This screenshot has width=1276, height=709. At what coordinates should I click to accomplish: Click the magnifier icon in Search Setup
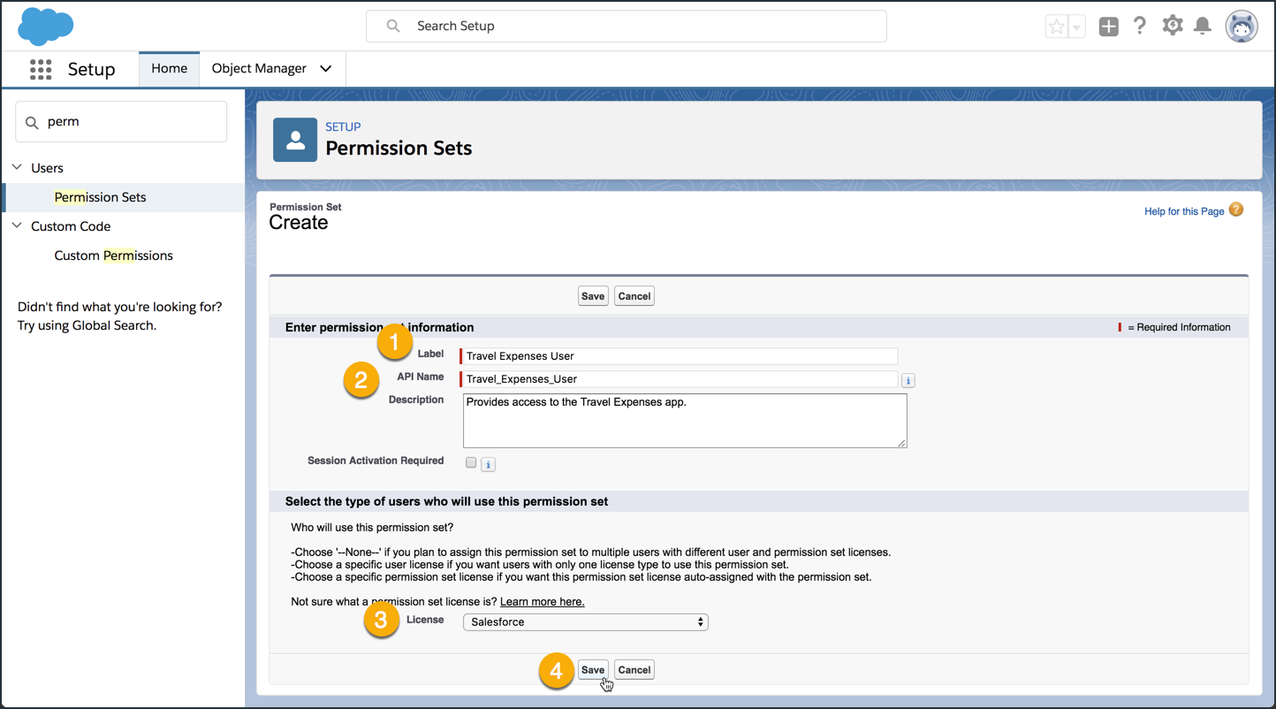[393, 26]
